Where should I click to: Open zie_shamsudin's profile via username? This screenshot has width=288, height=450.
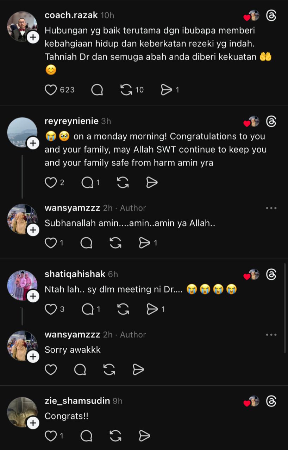point(77,400)
